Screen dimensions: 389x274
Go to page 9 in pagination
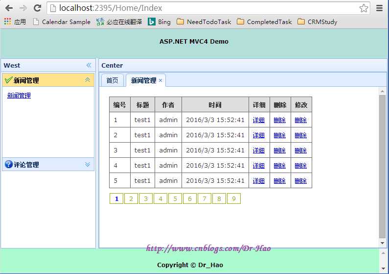tap(234, 199)
